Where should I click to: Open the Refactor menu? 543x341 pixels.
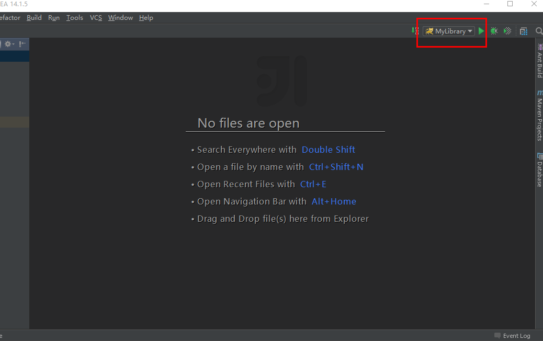pos(10,18)
